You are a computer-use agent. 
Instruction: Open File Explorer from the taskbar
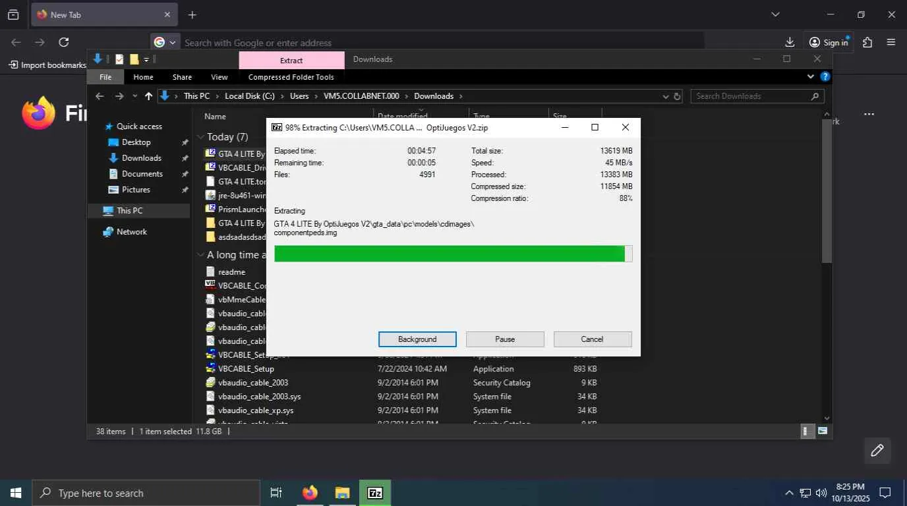pyautogui.click(x=342, y=493)
